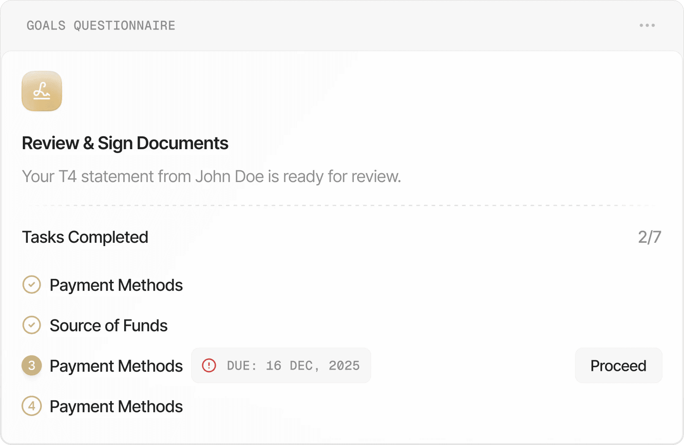Screen dimensions: 684x445
Task: Click the red overdue alert icon
Action: [x=209, y=365]
